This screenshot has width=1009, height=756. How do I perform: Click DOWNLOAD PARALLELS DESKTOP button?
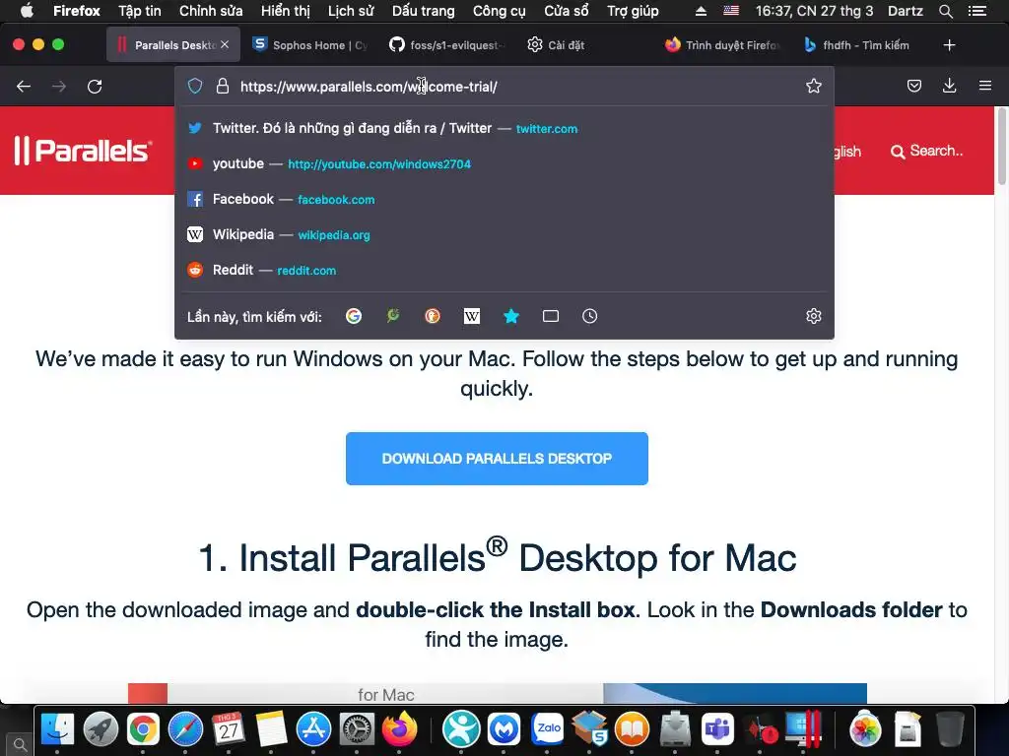(x=497, y=459)
